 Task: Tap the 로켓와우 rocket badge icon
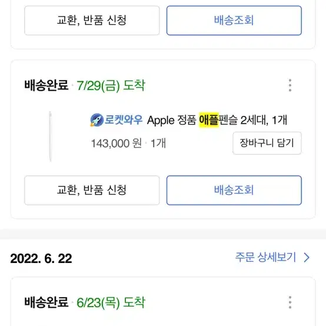pyautogui.click(x=97, y=120)
